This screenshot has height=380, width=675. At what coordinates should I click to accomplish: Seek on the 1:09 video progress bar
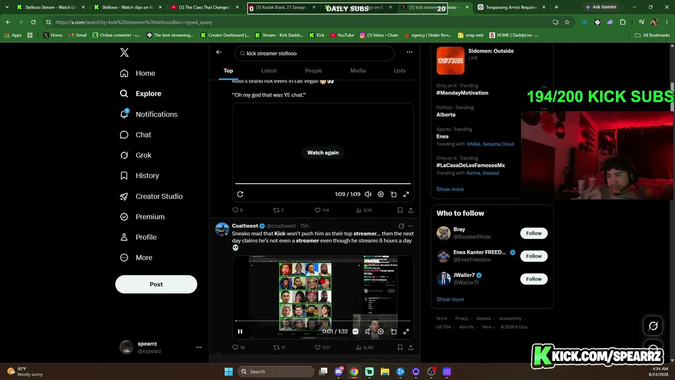(x=323, y=184)
